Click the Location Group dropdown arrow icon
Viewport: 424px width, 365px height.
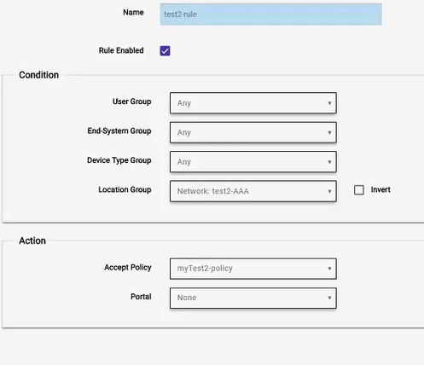click(x=329, y=191)
